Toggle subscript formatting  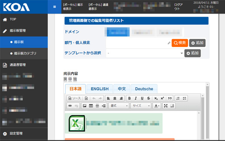(x=156, y=99)
